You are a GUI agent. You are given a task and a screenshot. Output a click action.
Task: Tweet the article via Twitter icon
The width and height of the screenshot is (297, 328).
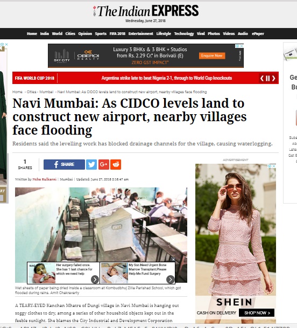click(x=91, y=164)
